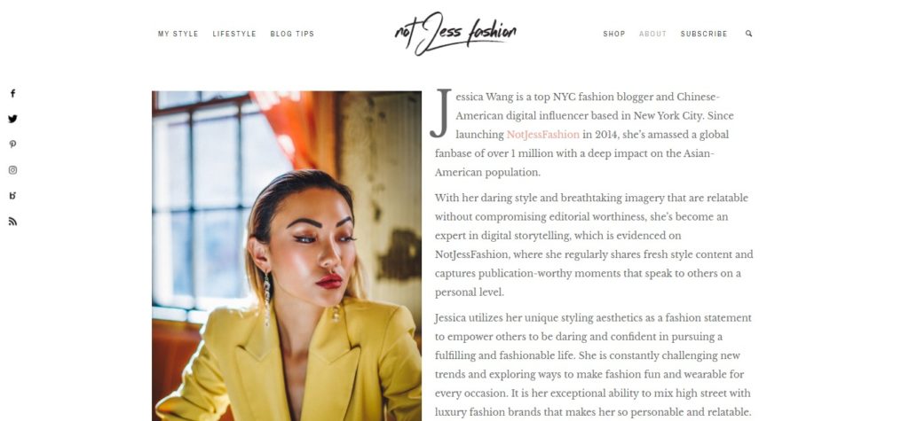Image resolution: width=909 pixels, height=421 pixels.
Task: Click the large drop cap letter J
Action: tap(440, 113)
